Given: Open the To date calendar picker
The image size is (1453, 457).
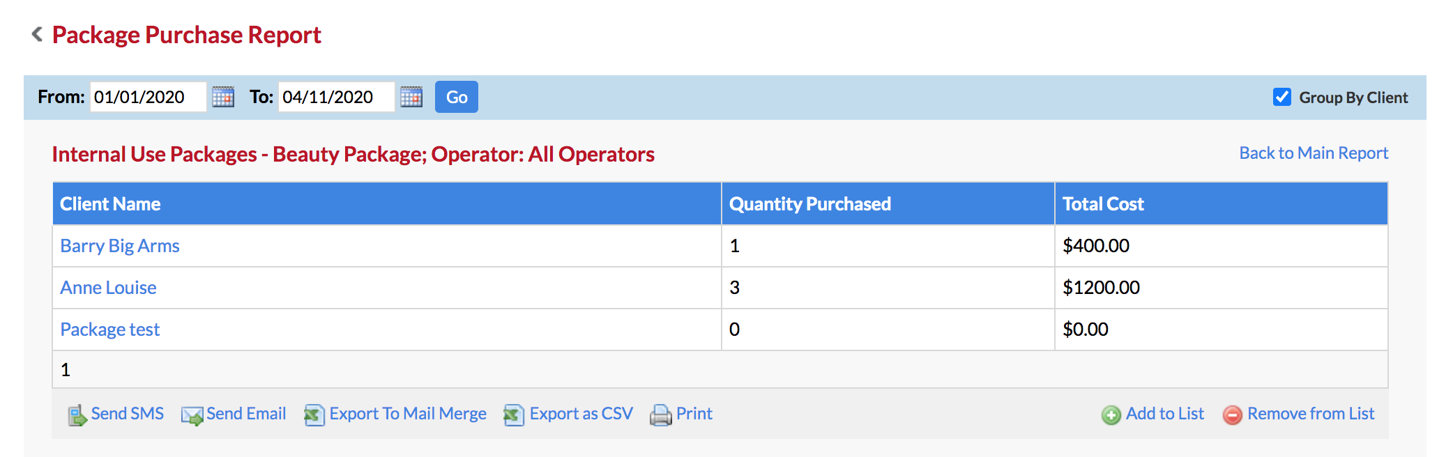Looking at the screenshot, I should point(411,97).
